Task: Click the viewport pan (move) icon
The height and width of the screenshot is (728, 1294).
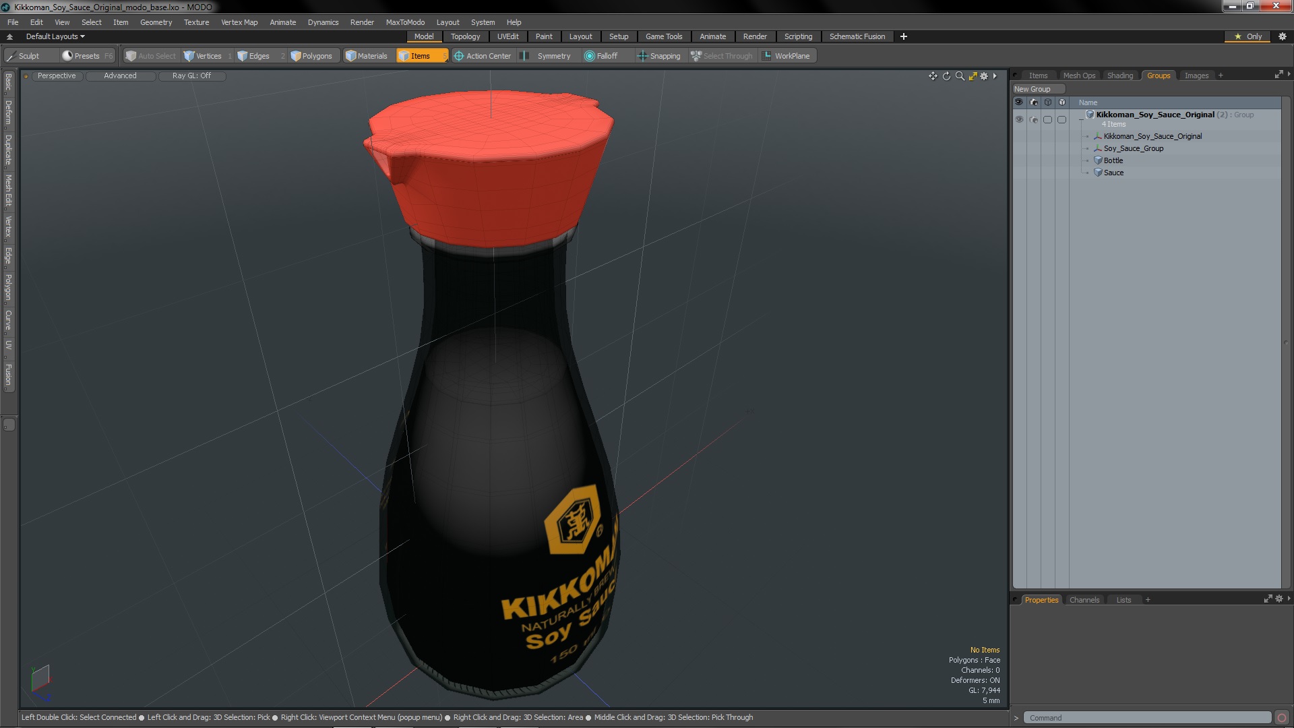Action: 933,76
